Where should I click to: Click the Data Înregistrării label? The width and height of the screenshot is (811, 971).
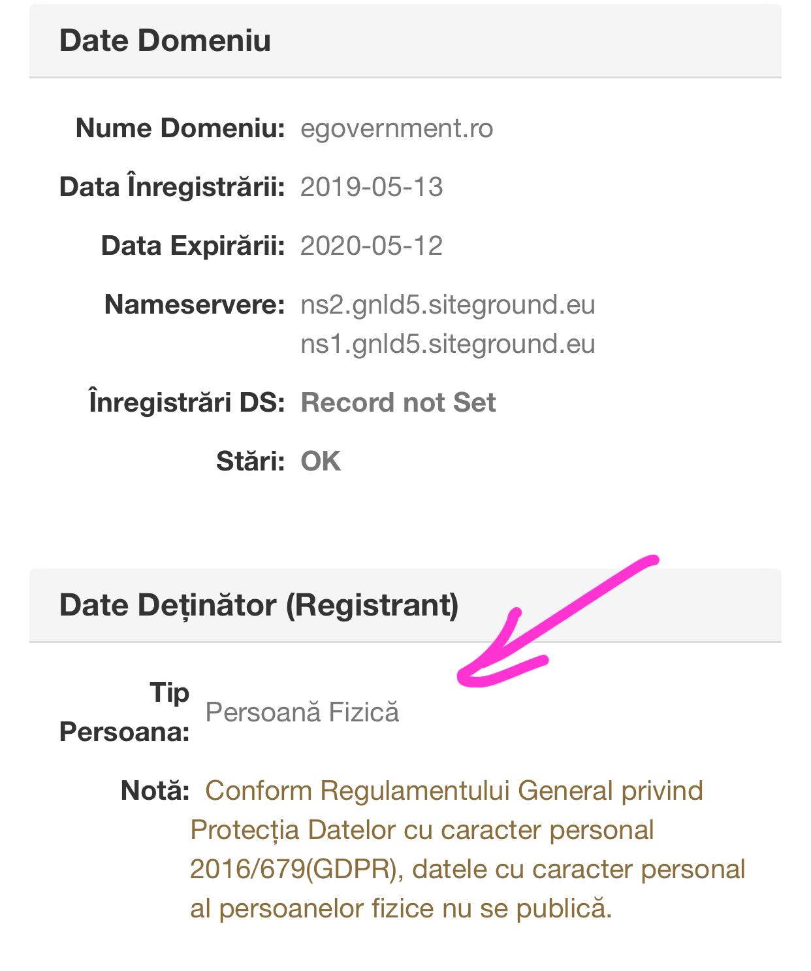172,187
